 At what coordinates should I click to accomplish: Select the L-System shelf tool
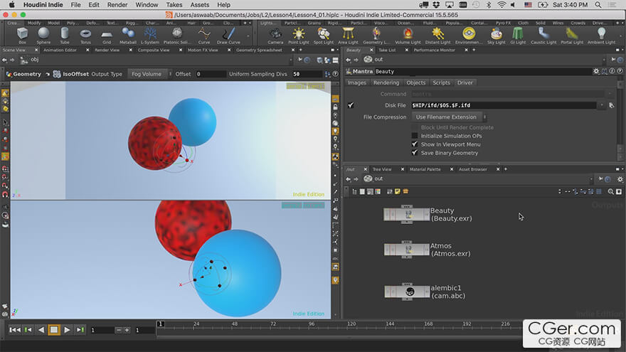(x=149, y=36)
